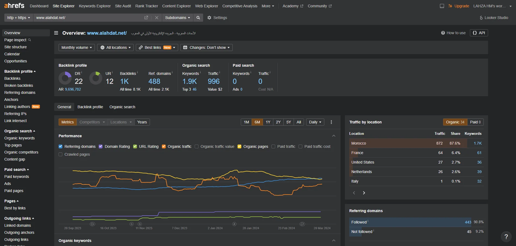Open the monitor display icon in header
Image resolution: width=516 pixels, height=246 pixels.
[x=442, y=6]
